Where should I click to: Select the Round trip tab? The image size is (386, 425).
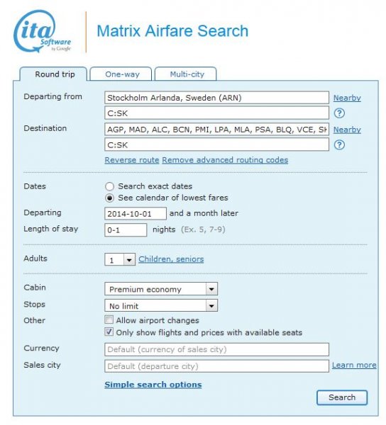point(53,74)
